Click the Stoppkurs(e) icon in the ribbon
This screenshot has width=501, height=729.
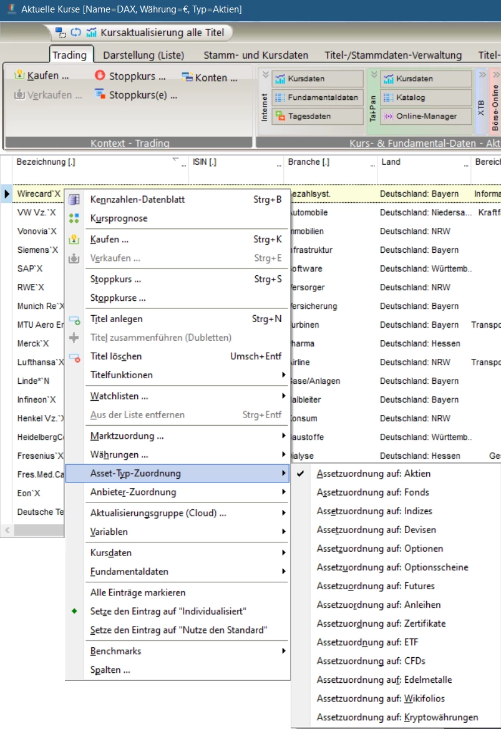[100, 94]
